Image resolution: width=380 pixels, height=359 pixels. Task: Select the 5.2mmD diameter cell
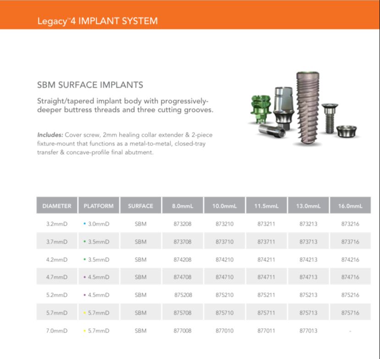tap(57, 295)
